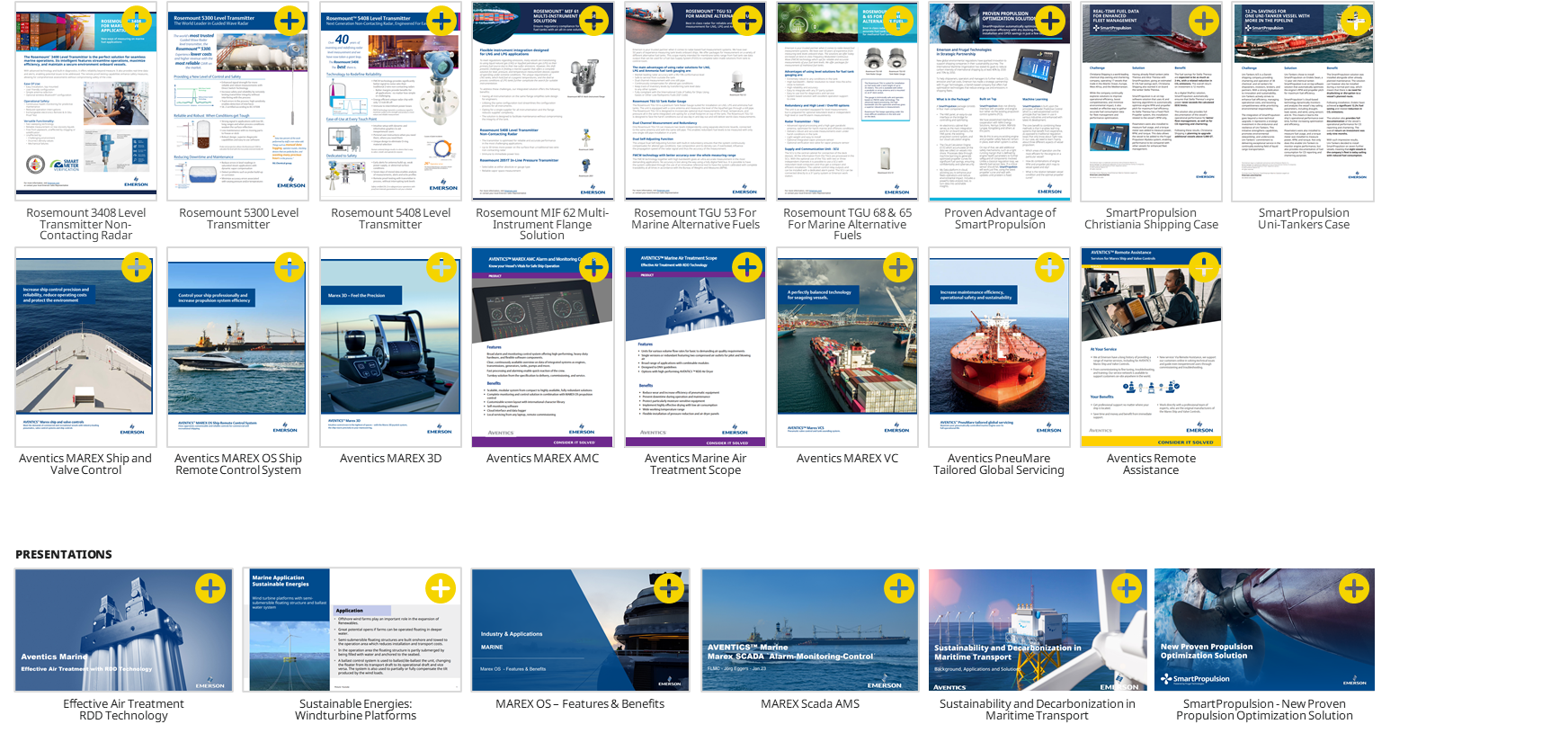Add Aventics PneuMare Tailored Global Servicing
Screen dimensions: 1542x733
tap(1050, 267)
